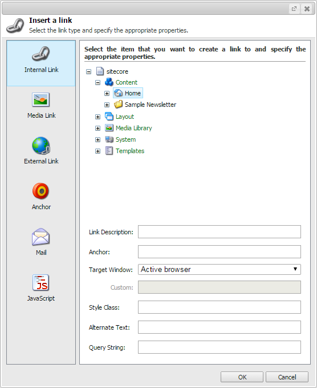Viewport: 317px width, 388px height.
Task: Select the Anchor target icon
Action: tap(40, 191)
